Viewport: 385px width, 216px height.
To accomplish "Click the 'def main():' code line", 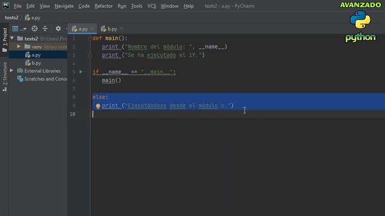I will [110, 38].
